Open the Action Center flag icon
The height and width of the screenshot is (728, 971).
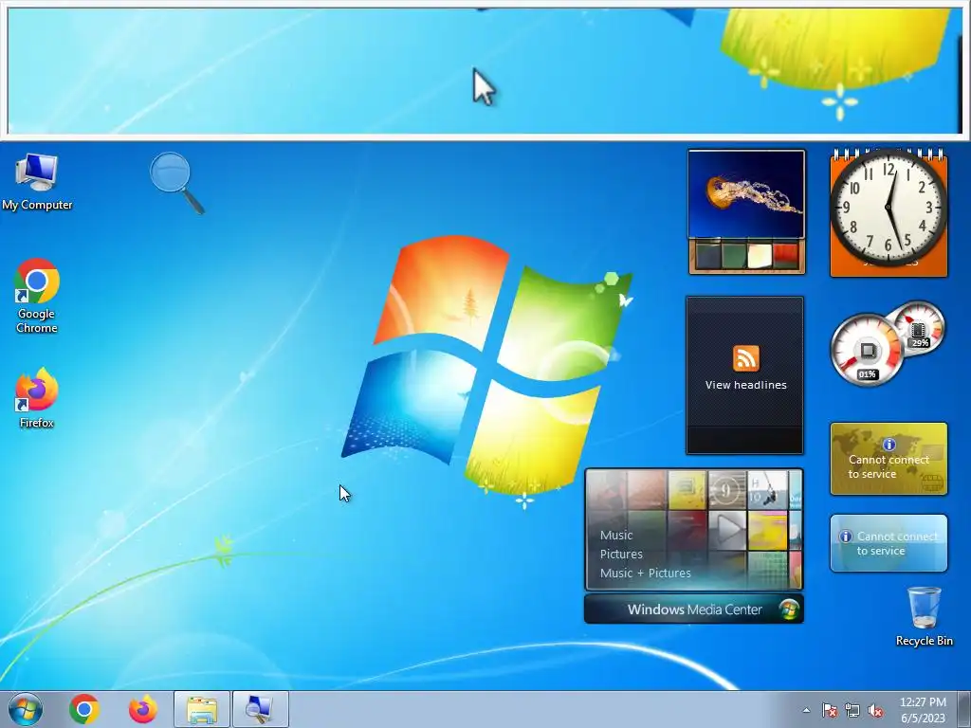830,710
